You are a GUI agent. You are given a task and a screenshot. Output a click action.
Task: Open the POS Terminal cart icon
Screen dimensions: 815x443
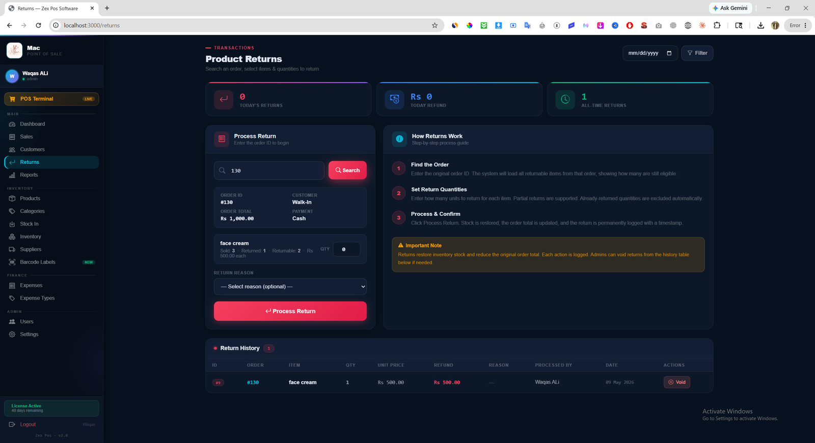click(x=12, y=99)
